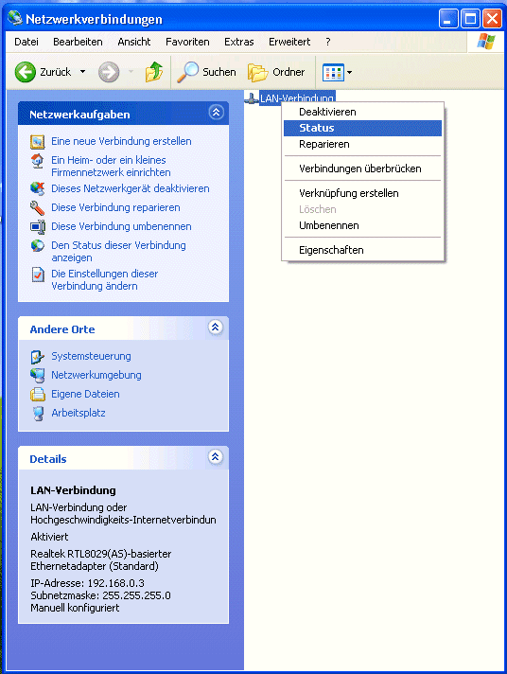Open the views dropdown arrow
The height and width of the screenshot is (674, 507).
tap(349, 72)
